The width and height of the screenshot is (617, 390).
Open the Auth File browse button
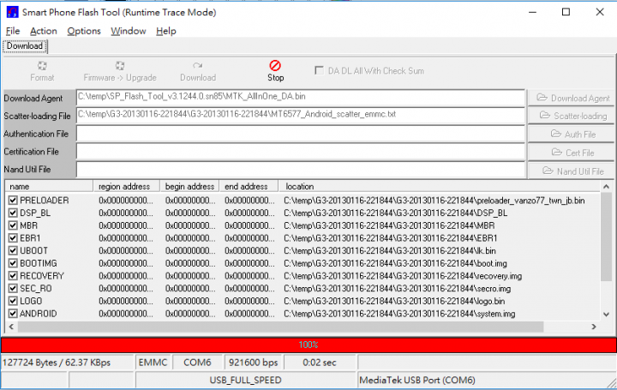(571, 135)
